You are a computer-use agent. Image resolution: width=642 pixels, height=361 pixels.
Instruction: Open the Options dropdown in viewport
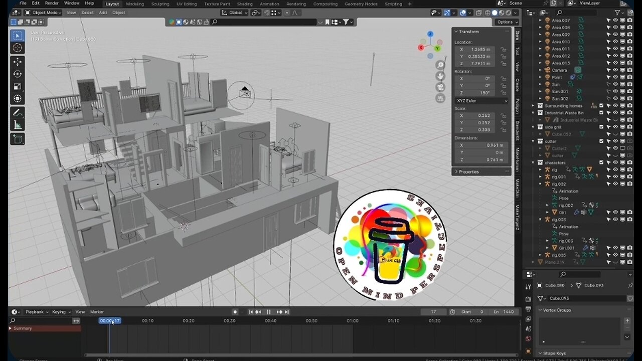coord(507,22)
